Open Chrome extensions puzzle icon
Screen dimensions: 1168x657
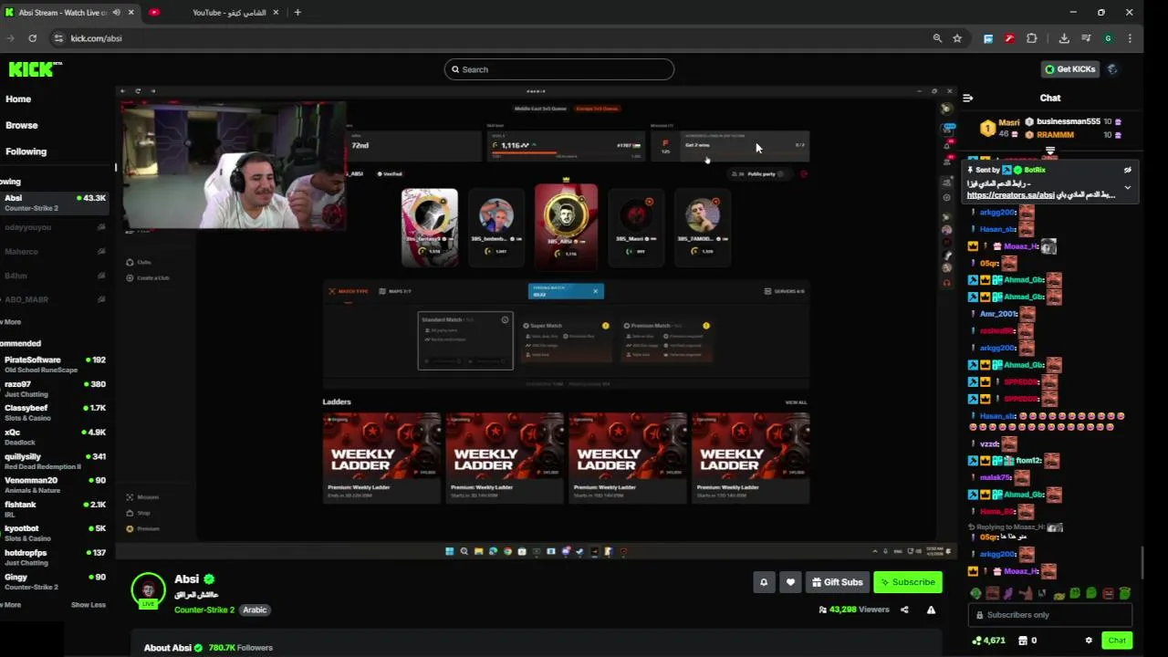(1032, 38)
